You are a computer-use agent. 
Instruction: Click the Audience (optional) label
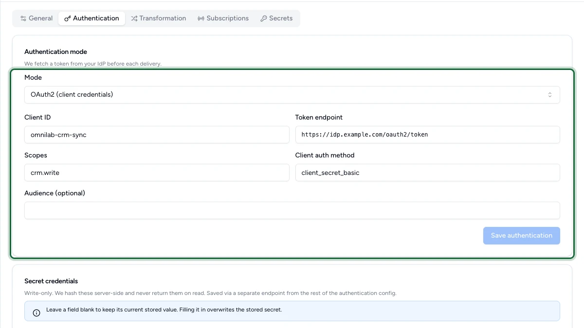[x=55, y=193]
